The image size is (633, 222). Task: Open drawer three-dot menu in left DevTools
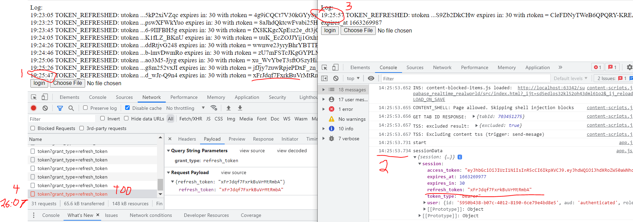pyautogui.click(x=34, y=215)
